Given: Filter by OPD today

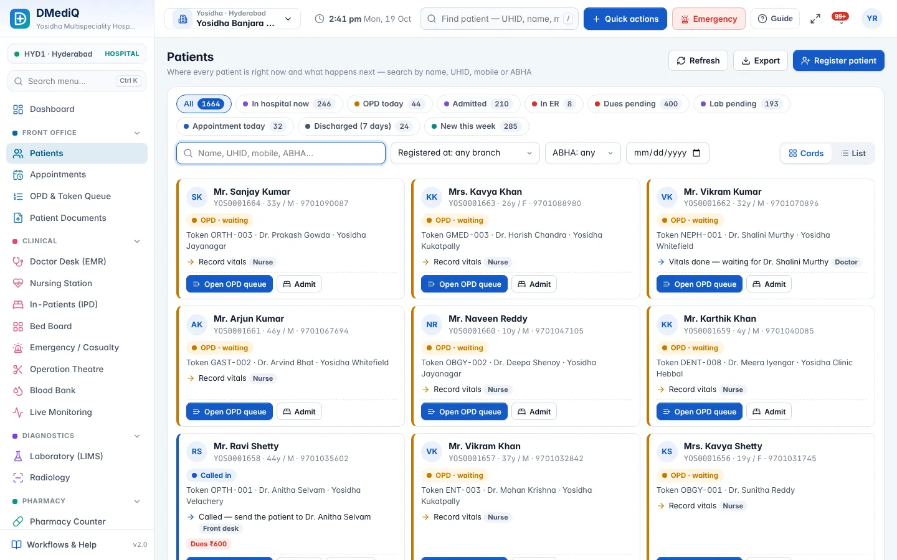Looking at the screenshot, I should [389, 104].
